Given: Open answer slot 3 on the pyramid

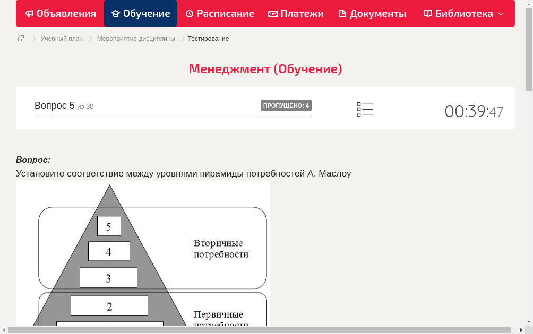Looking at the screenshot, I should [x=108, y=277].
